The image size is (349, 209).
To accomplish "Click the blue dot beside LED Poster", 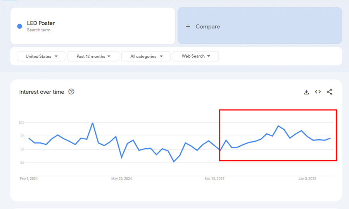I will 19,26.
